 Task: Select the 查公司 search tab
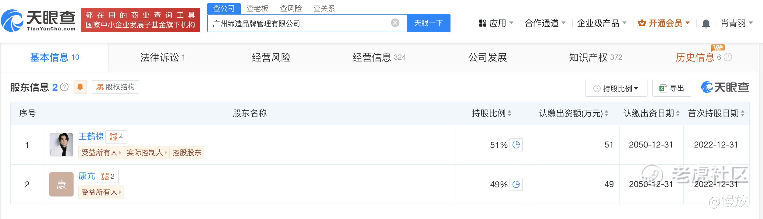pyautogui.click(x=224, y=9)
